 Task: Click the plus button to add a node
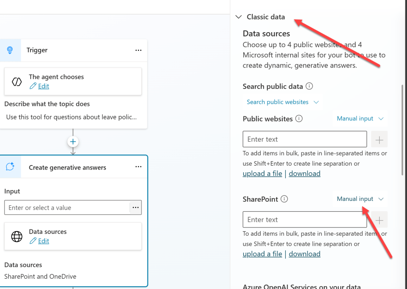tap(73, 142)
